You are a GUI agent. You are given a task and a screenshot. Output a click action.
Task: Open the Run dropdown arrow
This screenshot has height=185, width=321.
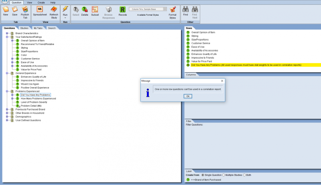click(65, 18)
